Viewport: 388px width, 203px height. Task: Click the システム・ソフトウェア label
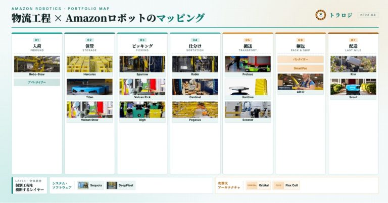click(x=62, y=185)
